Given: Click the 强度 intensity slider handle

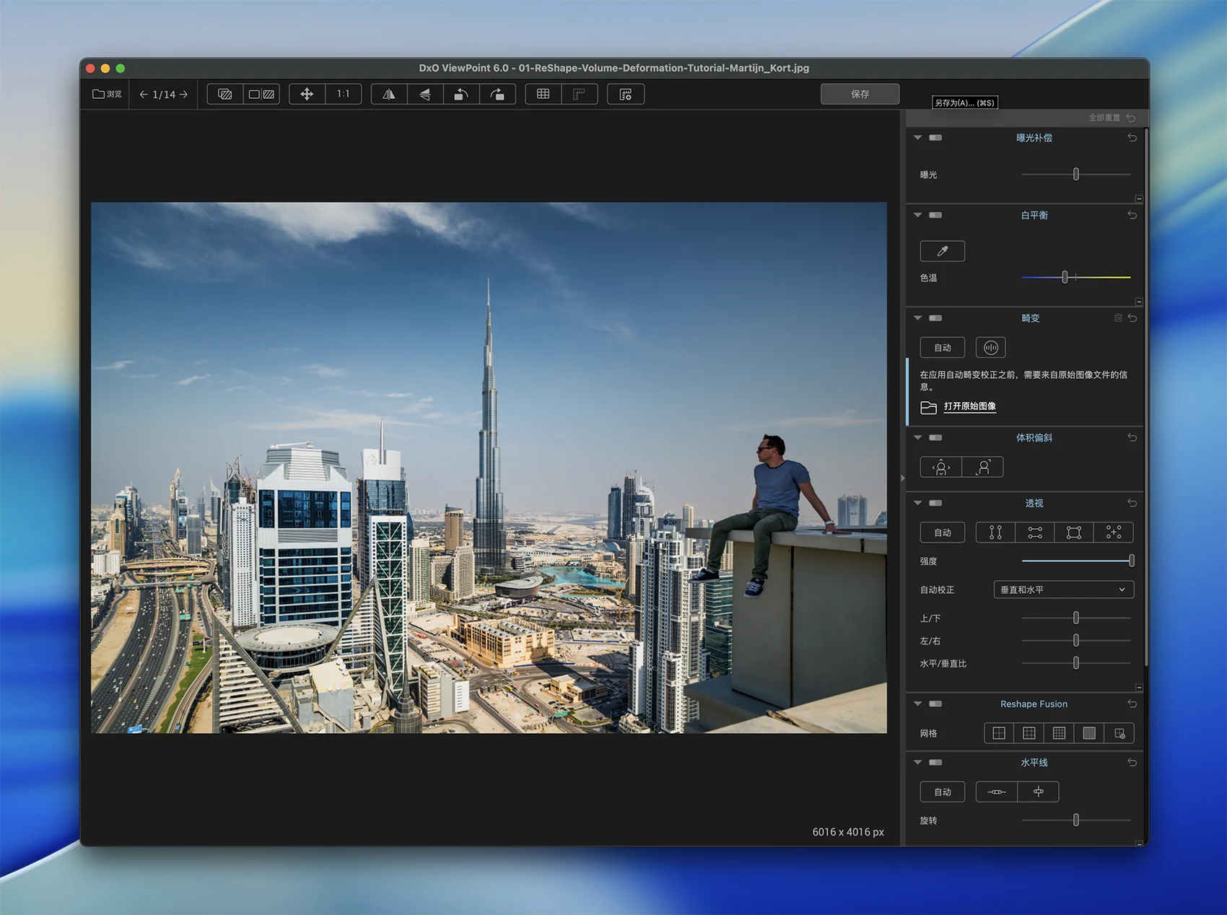Looking at the screenshot, I should click(x=1131, y=561).
